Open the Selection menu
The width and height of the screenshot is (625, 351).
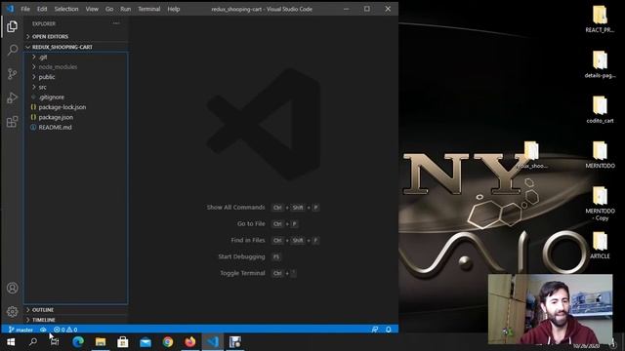point(66,9)
